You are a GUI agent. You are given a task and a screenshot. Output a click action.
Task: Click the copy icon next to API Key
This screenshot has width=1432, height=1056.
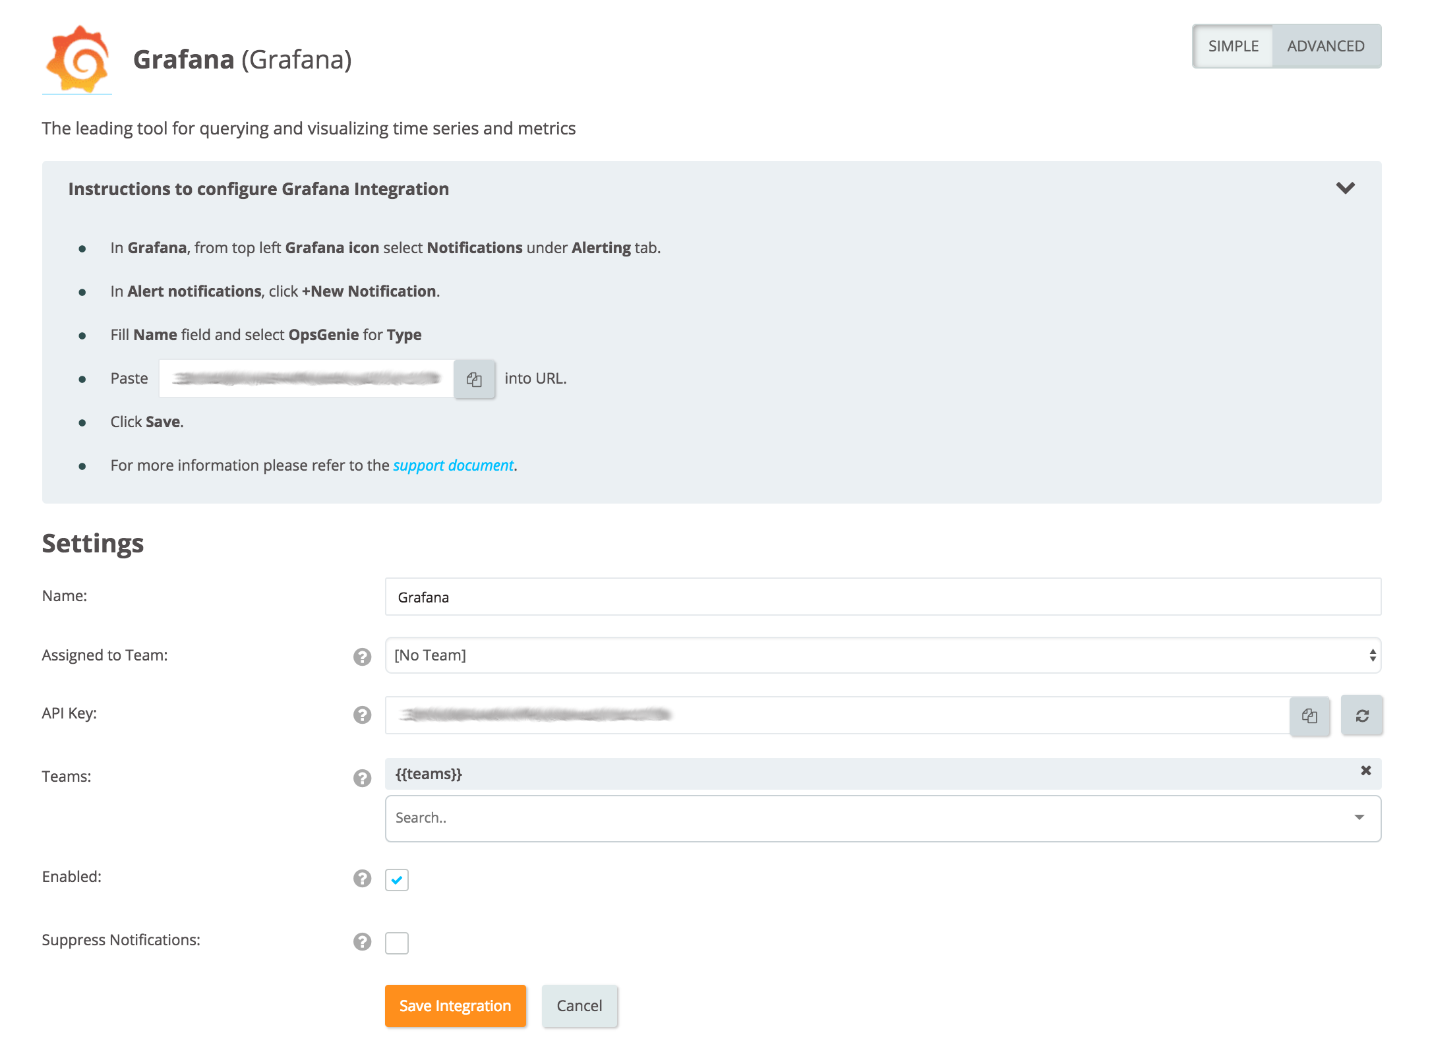1309,715
